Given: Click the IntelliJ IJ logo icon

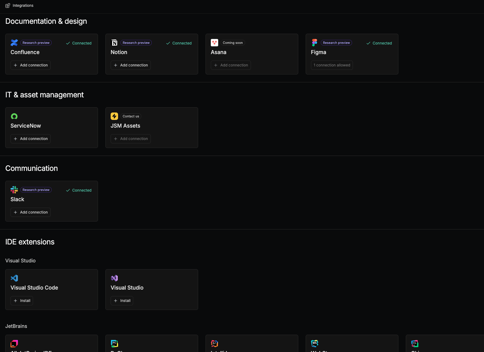Looking at the screenshot, I should 214,344.
